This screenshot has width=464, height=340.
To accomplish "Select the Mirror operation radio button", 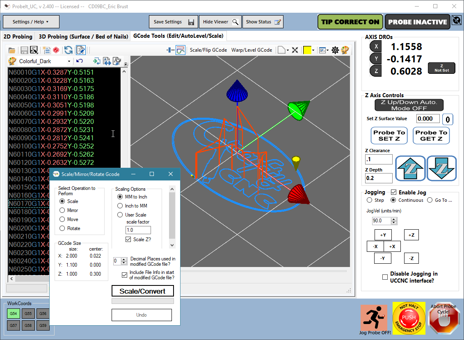I will pos(62,210).
